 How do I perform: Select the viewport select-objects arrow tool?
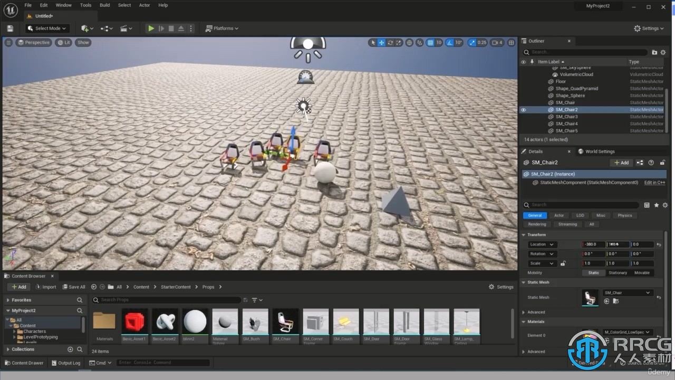tap(373, 43)
